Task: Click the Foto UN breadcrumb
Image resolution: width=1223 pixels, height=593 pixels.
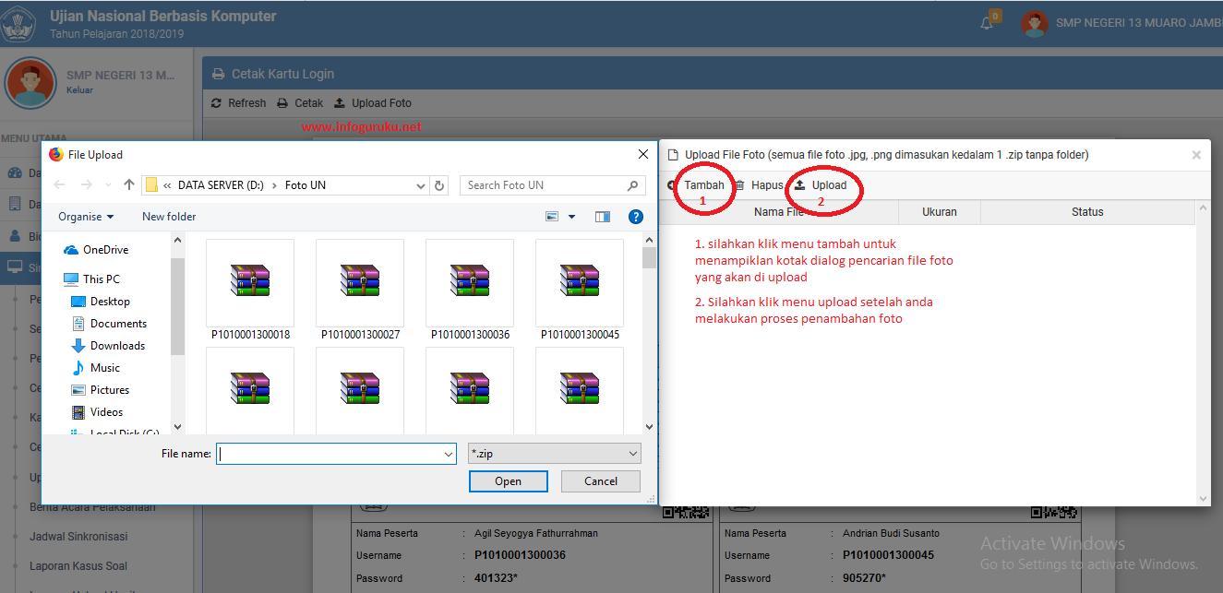Action: pyautogui.click(x=306, y=185)
